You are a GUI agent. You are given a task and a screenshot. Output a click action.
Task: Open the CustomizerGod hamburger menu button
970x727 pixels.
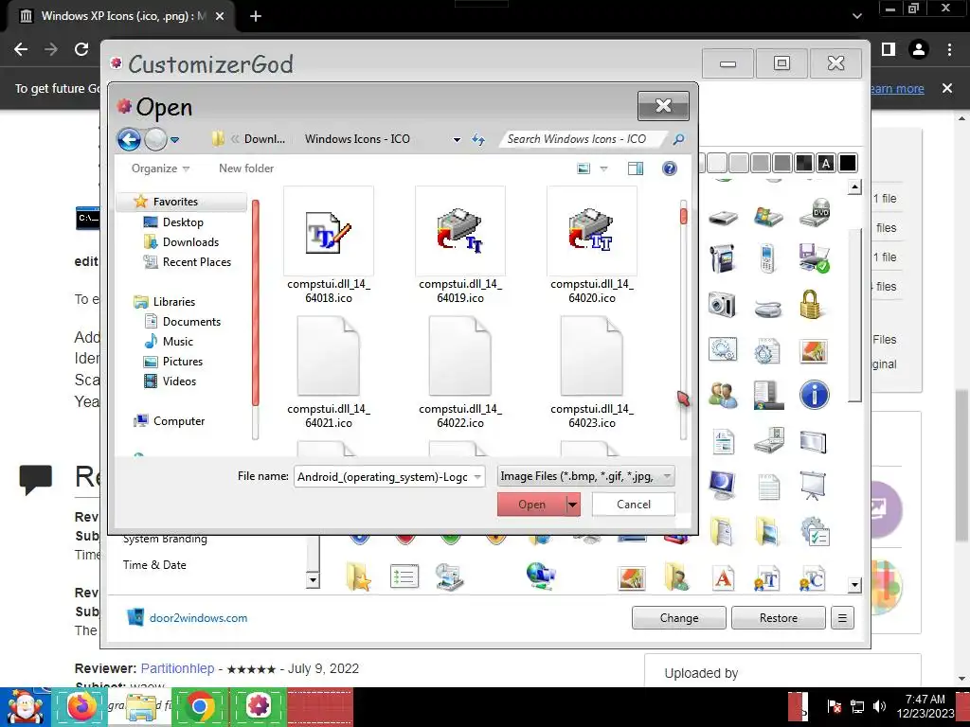(x=842, y=617)
